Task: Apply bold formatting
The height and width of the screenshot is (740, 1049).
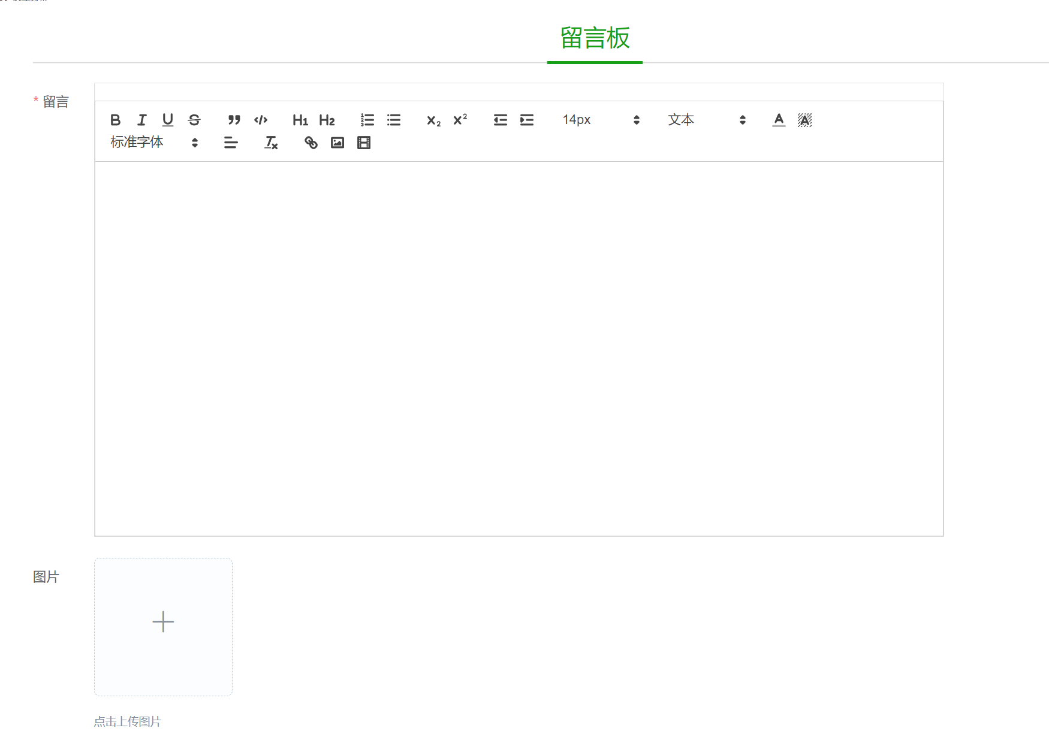Action: coord(116,120)
